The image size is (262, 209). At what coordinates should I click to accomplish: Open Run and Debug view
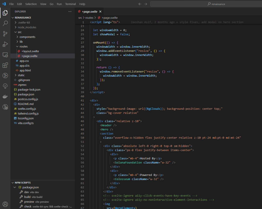click(x=5, y=44)
